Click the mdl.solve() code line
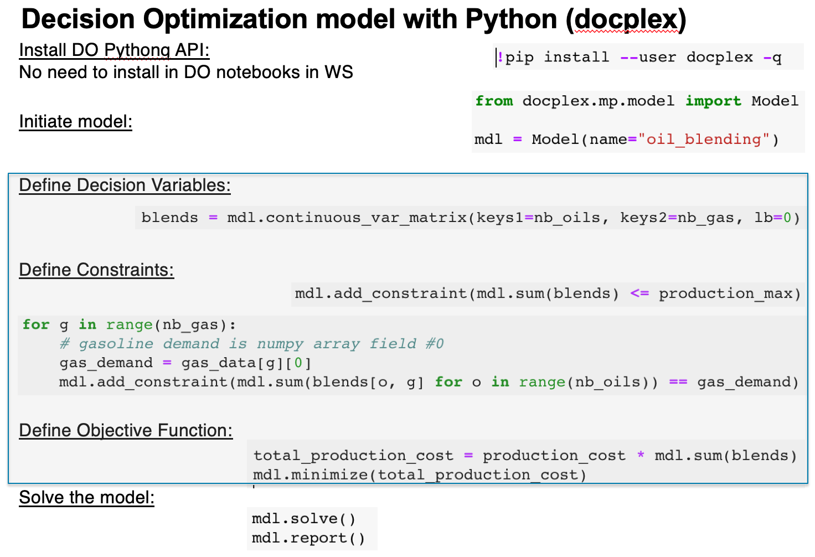The image size is (815, 557). coord(303,518)
